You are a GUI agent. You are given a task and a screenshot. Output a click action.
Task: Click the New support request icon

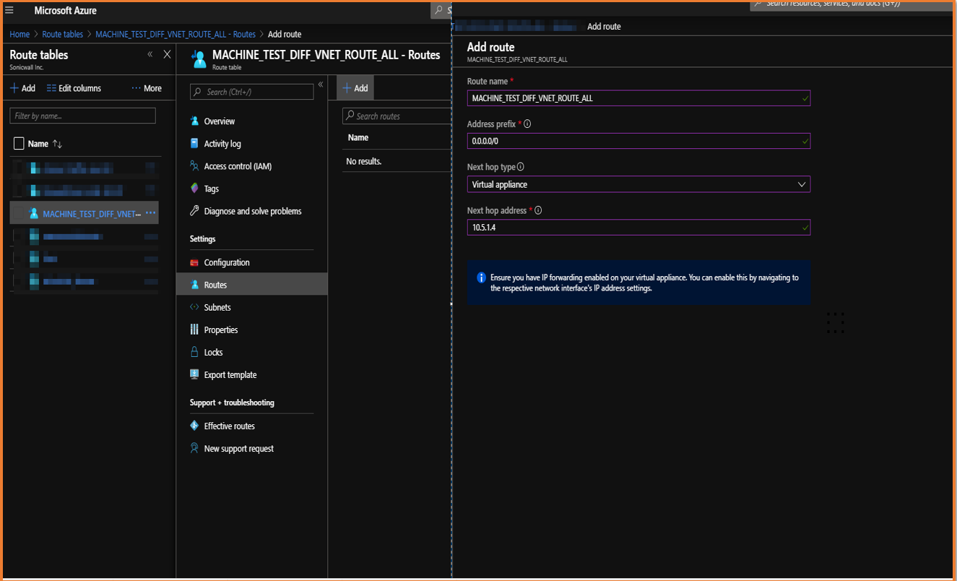(x=194, y=448)
